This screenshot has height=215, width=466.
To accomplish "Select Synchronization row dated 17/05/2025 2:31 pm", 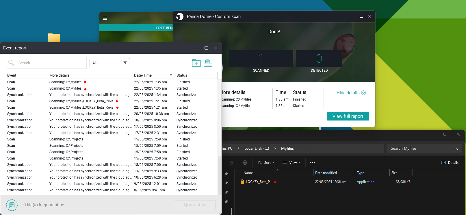I will pos(112,133).
